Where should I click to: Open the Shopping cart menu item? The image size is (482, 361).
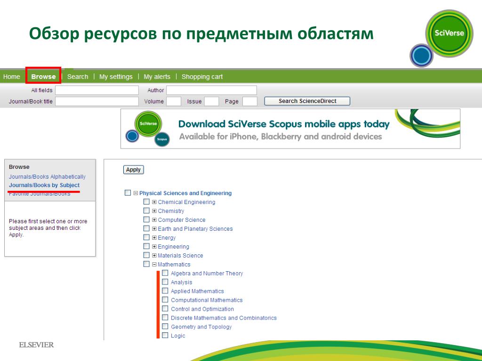click(202, 77)
